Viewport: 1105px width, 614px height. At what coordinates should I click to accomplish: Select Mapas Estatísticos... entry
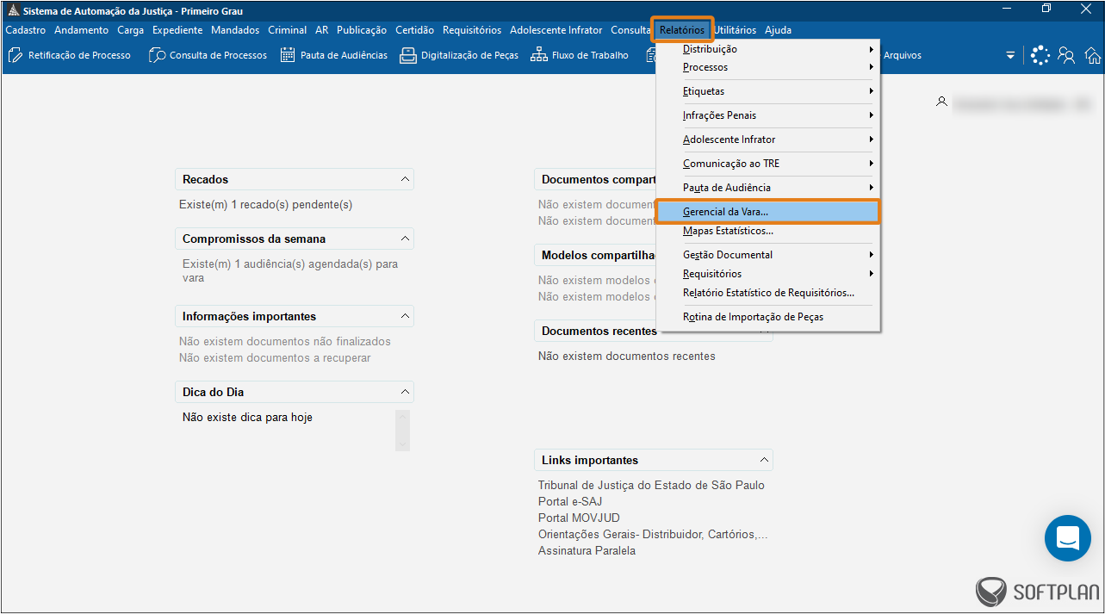pyautogui.click(x=768, y=231)
